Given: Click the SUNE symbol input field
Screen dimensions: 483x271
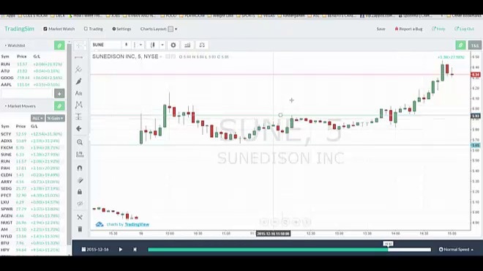Looking at the screenshot, I should point(106,45).
